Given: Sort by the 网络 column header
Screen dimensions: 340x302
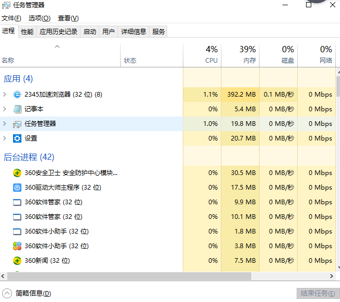Looking at the screenshot, I should point(316,55).
